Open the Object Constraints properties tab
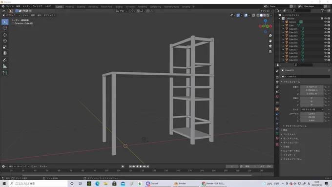 277,128
